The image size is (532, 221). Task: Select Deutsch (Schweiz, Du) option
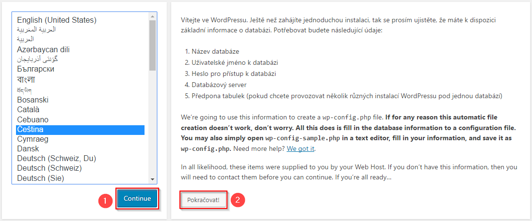click(55, 159)
